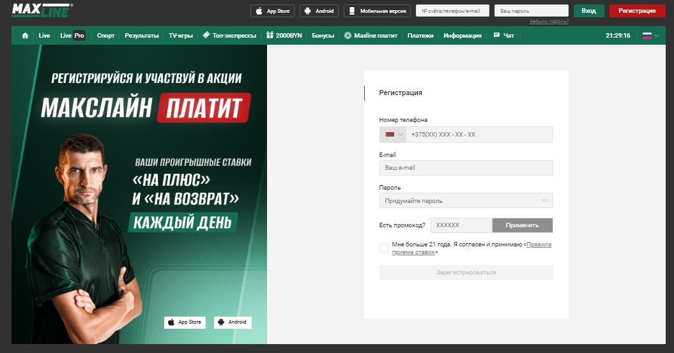
Task: Check the age 21 agreement checkbox
Action: (x=384, y=248)
